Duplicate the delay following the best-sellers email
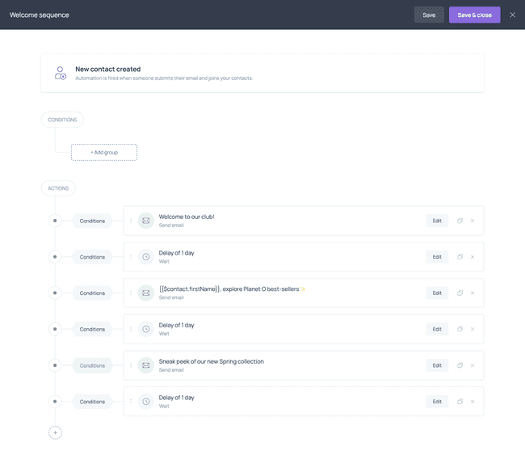Screen dimensions: 525x468 460,329
